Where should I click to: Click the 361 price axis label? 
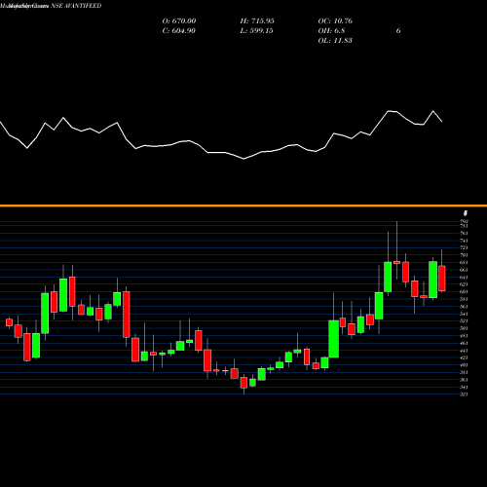464,380
